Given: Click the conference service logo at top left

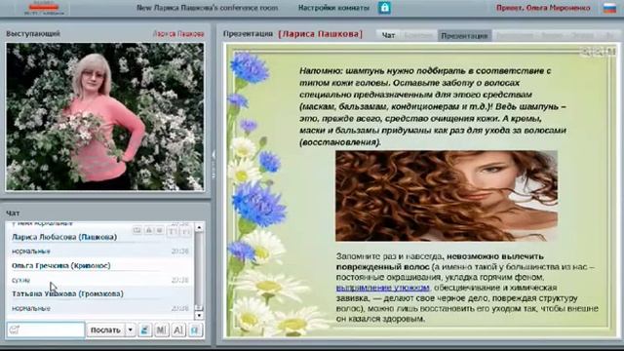Looking at the screenshot, I should click(x=44, y=8).
